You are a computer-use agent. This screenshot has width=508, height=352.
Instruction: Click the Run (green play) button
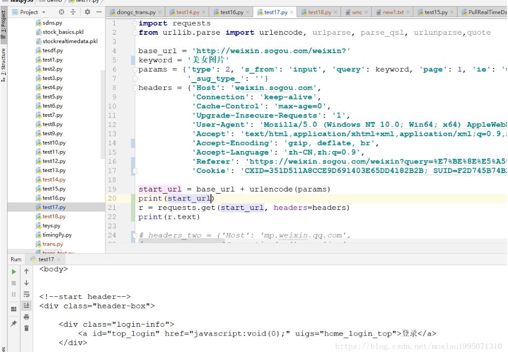click(14, 271)
